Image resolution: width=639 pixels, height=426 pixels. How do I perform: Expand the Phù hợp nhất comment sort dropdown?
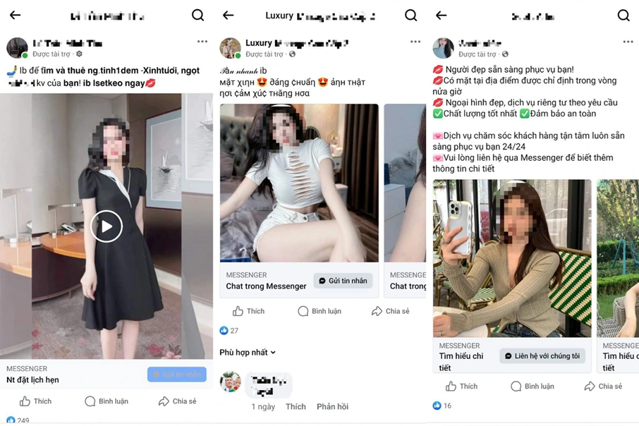248,352
